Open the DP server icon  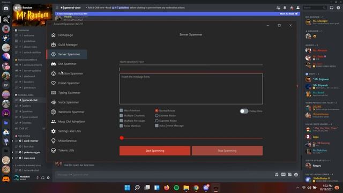point(6,85)
